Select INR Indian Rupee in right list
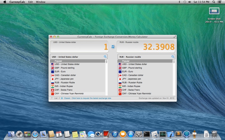Screen dimensions: 225x140 [x=145, y=86]
